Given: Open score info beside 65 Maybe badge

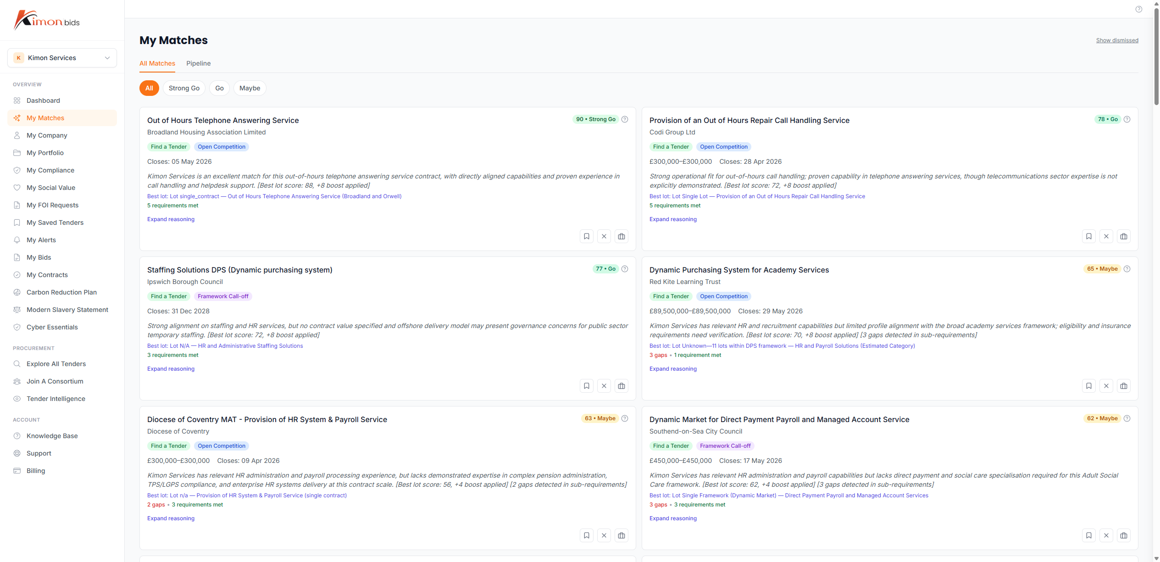Looking at the screenshot, I should (1127, 269).
